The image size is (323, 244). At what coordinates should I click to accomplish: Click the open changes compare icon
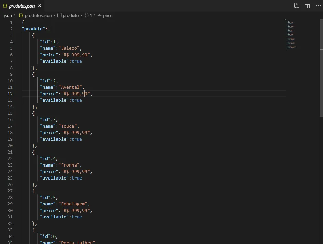(296, 6)
